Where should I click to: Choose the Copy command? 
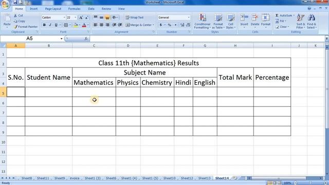point(20,21)
